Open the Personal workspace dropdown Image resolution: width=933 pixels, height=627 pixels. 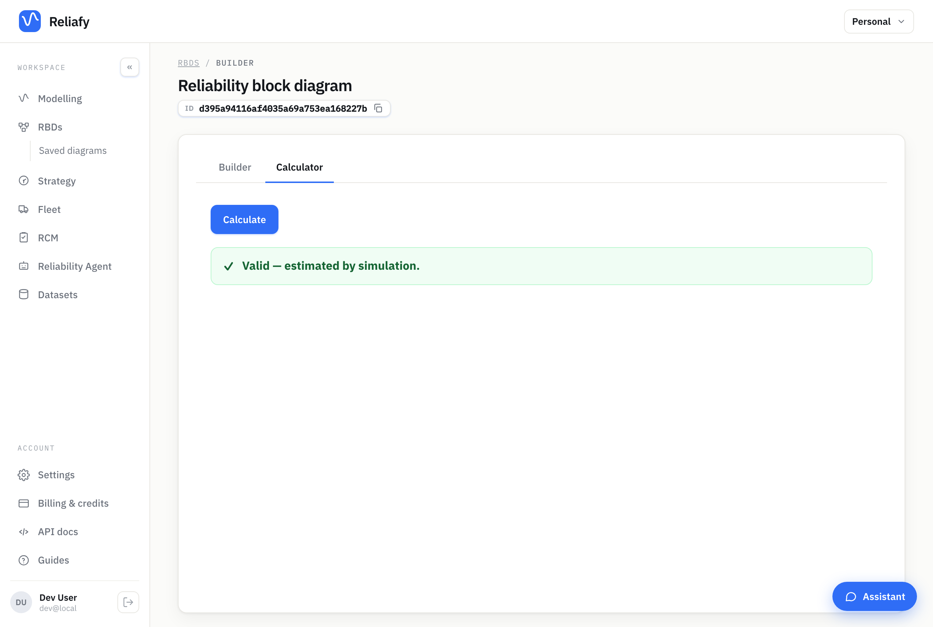point(879,22)
